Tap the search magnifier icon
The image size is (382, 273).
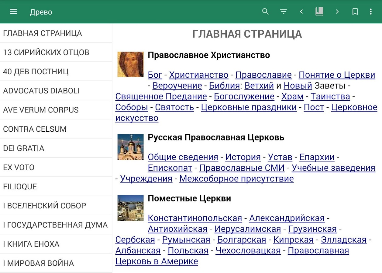[x=266, y=12]
